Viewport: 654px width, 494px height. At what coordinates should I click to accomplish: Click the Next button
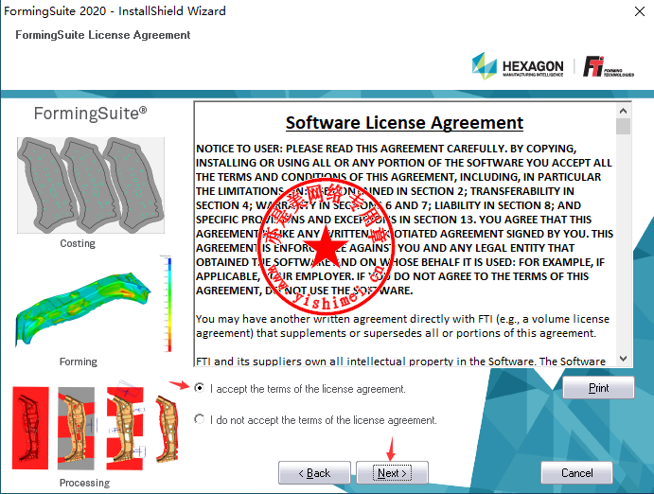pos(392,473)
